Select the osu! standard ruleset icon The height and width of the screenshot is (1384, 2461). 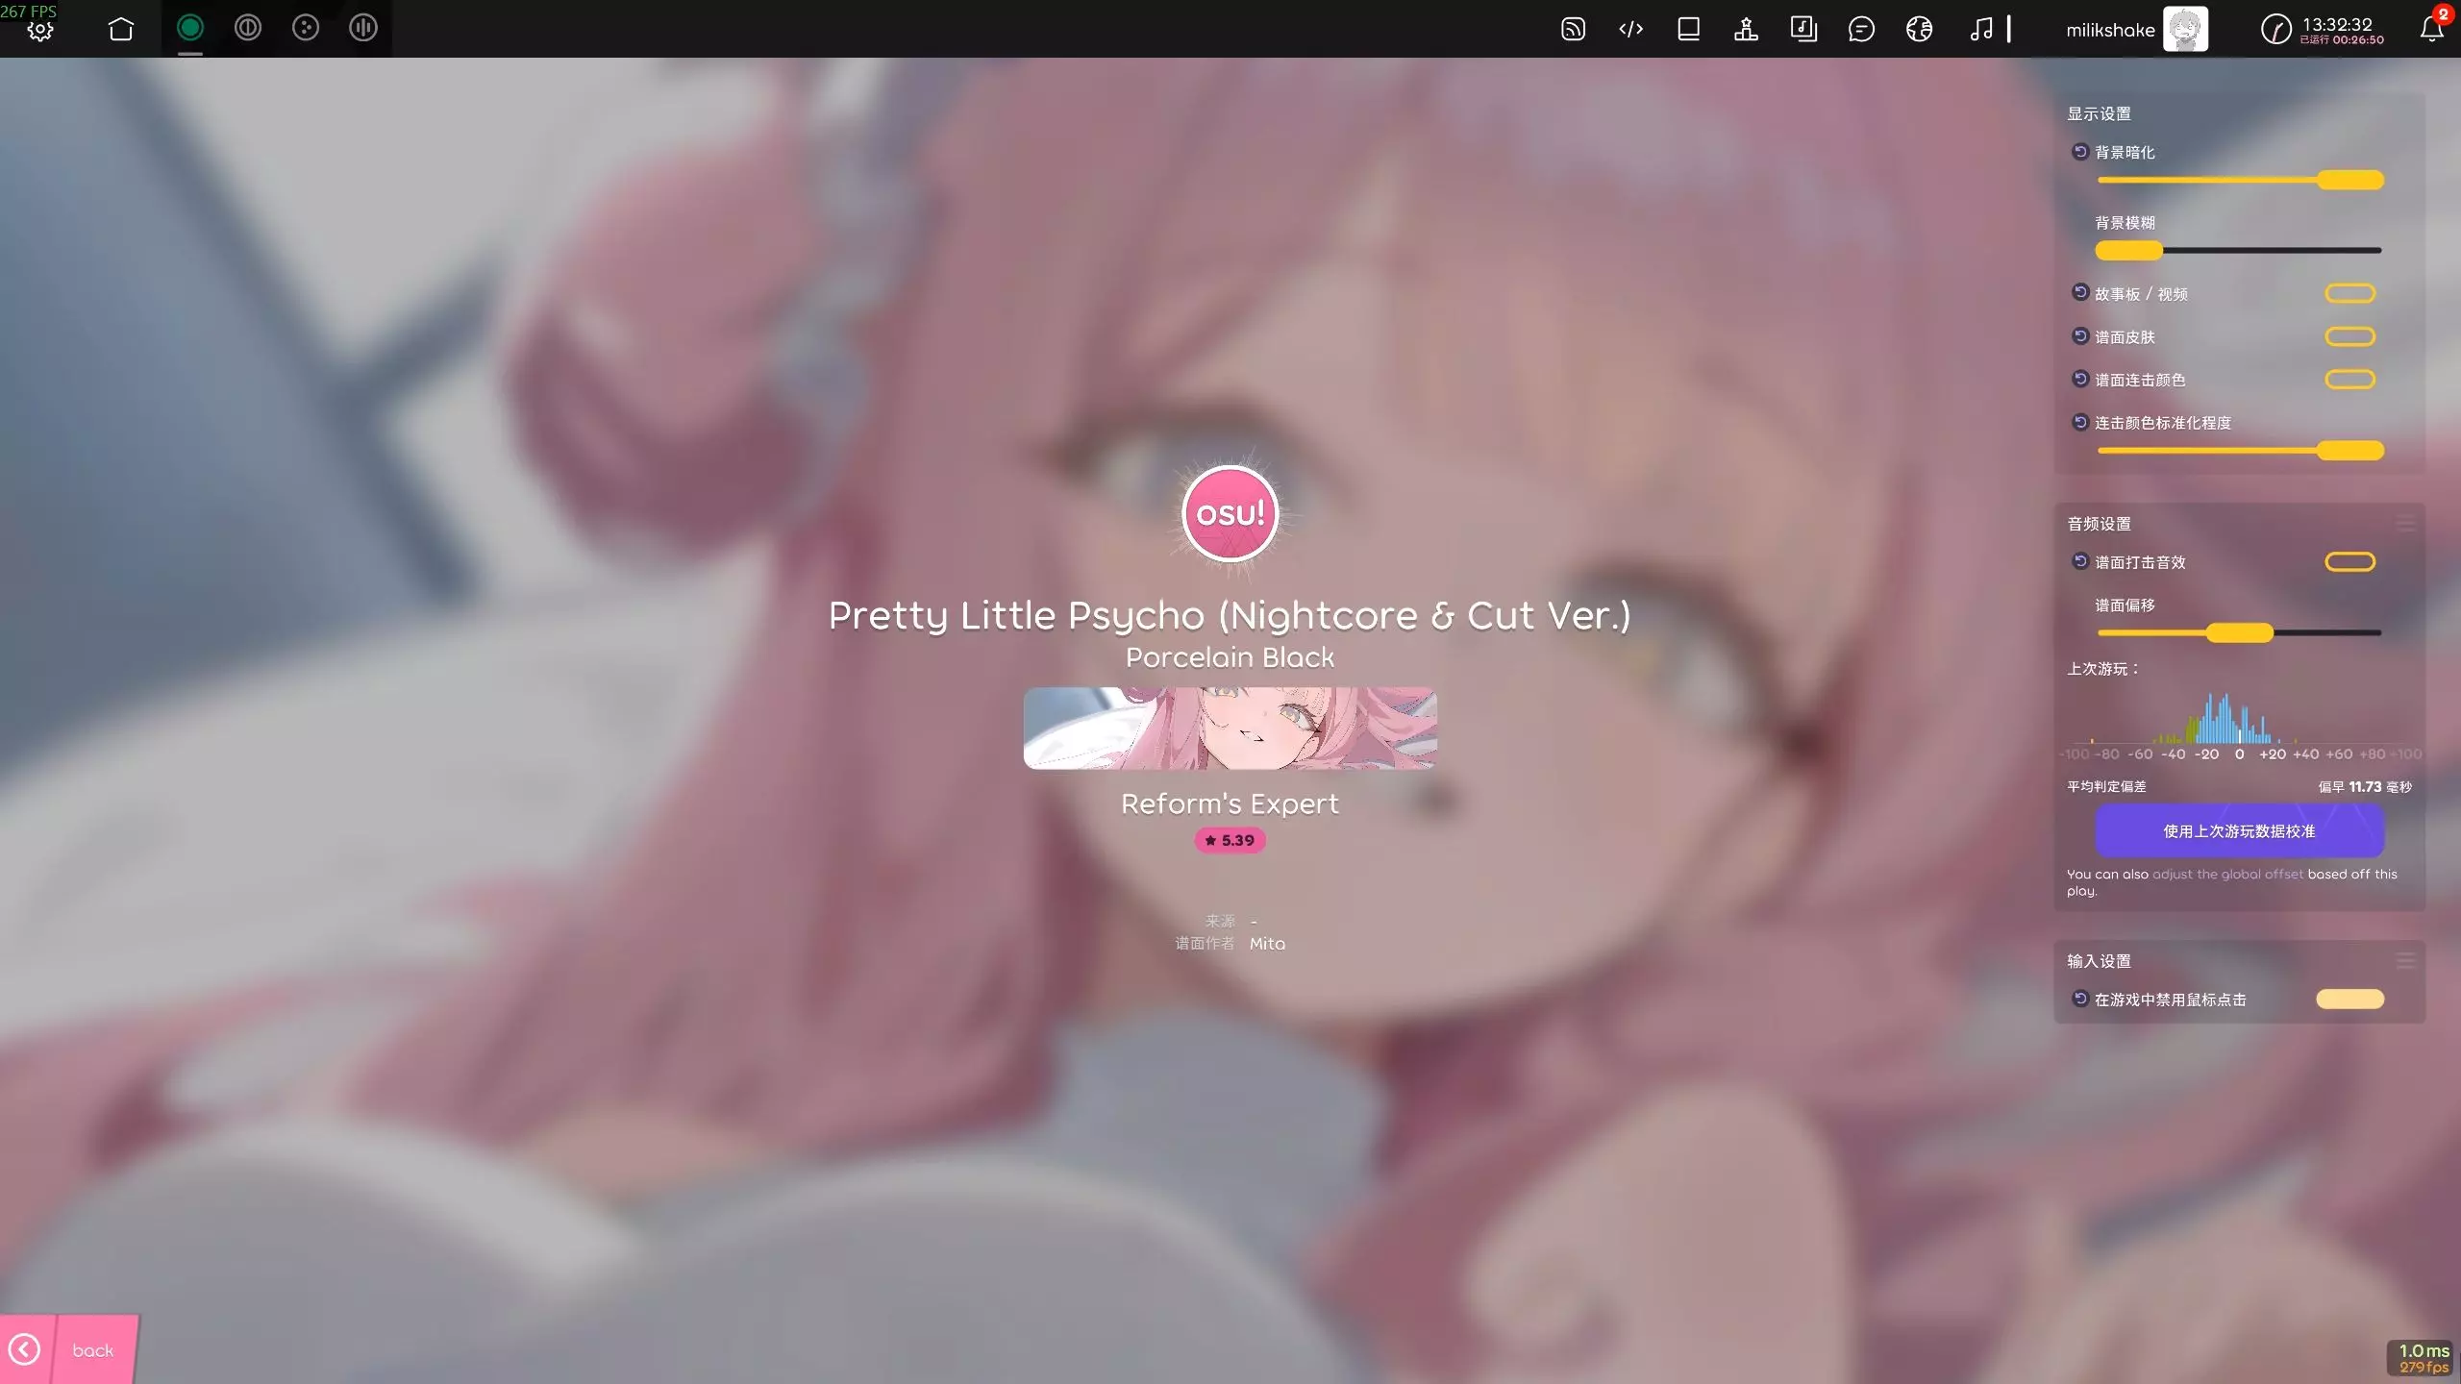tap(190, 28)
